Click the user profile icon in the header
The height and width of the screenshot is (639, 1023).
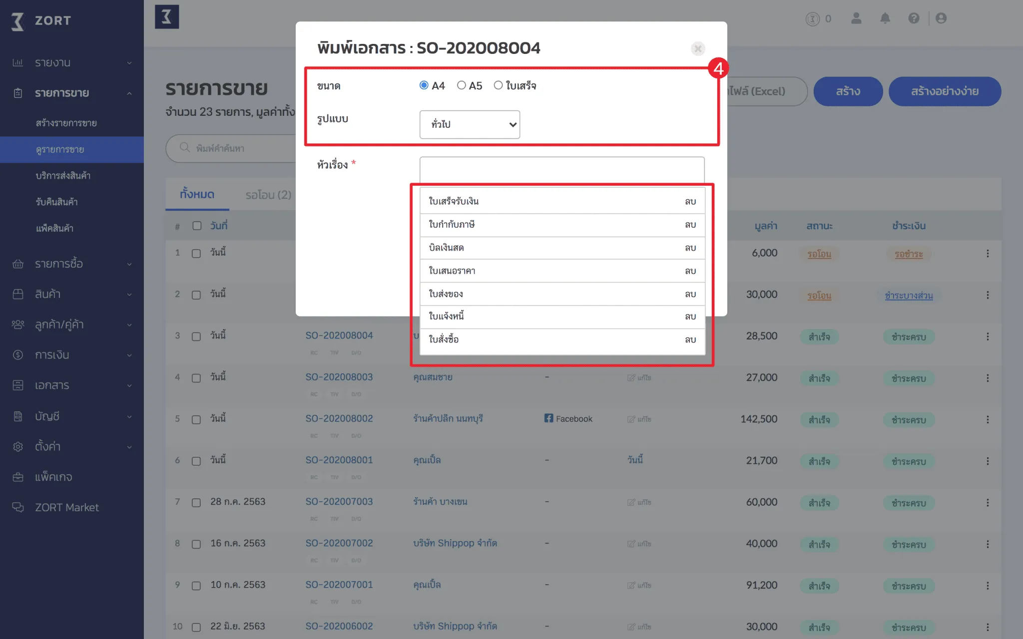coord(856,18)
